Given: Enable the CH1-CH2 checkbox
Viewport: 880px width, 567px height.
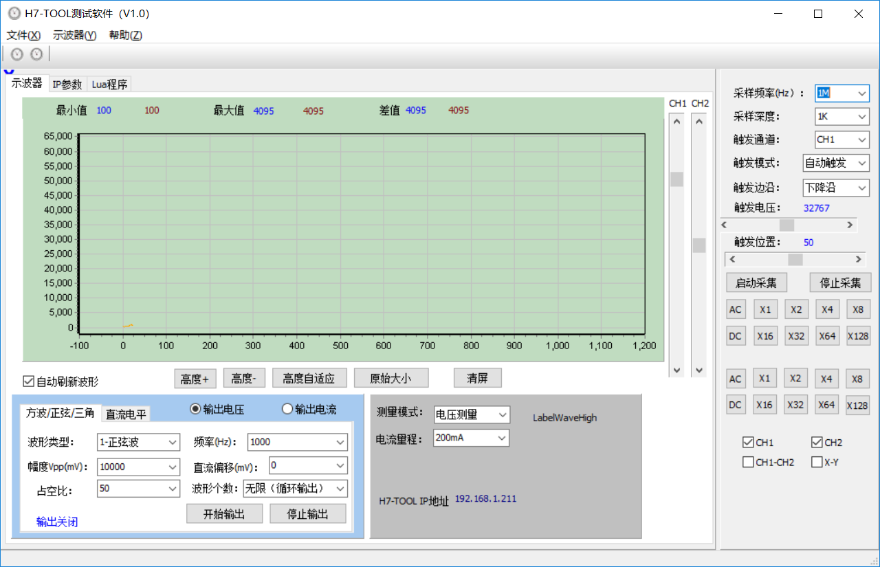Looking at the screenshot, I should pos(748,463).
